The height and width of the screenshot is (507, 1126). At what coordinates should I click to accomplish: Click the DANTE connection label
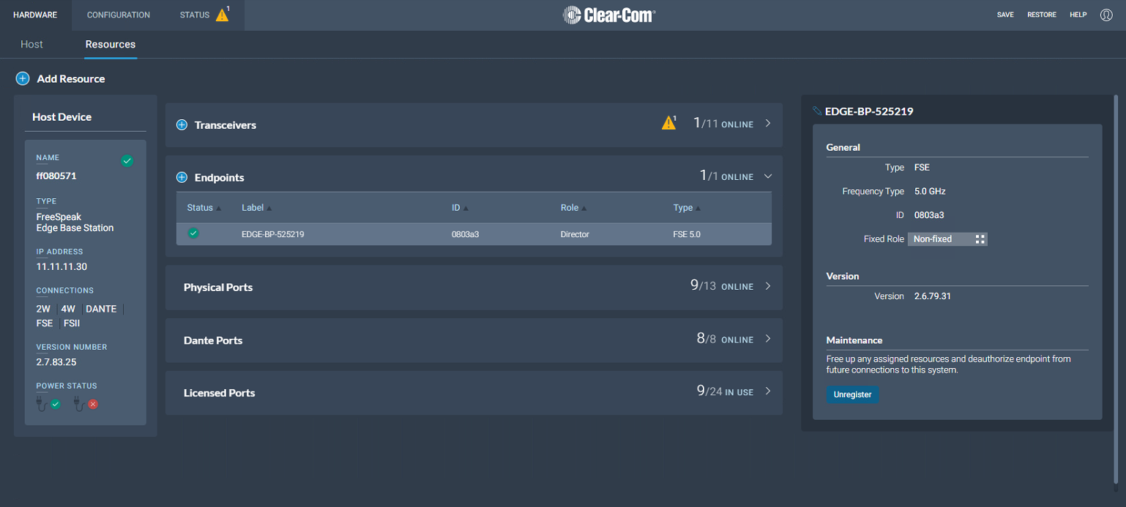[x=101, y=309]
